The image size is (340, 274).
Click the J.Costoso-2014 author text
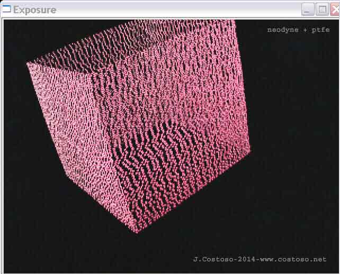pos(220,260)
